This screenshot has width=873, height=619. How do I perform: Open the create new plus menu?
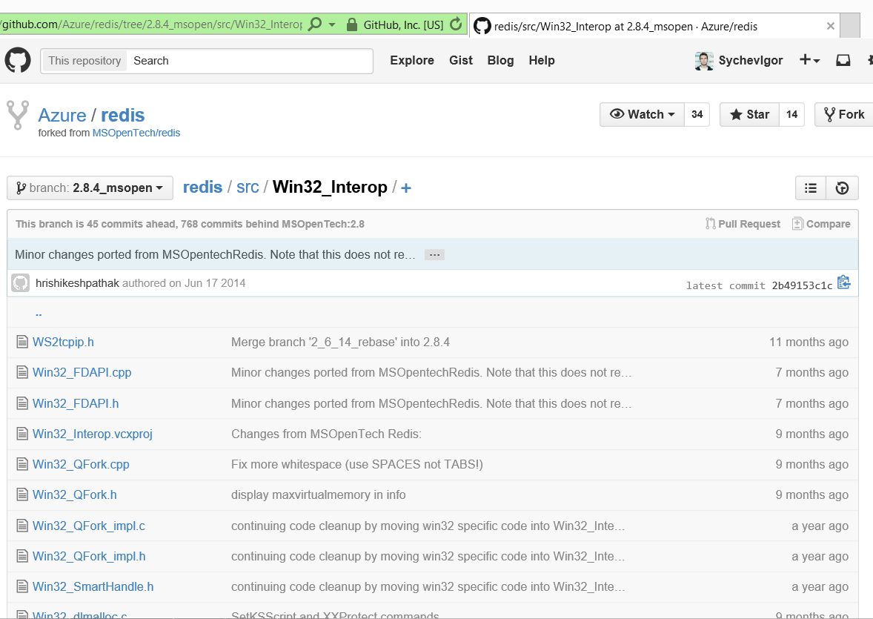pyautogui.click(x=809, y=60)
